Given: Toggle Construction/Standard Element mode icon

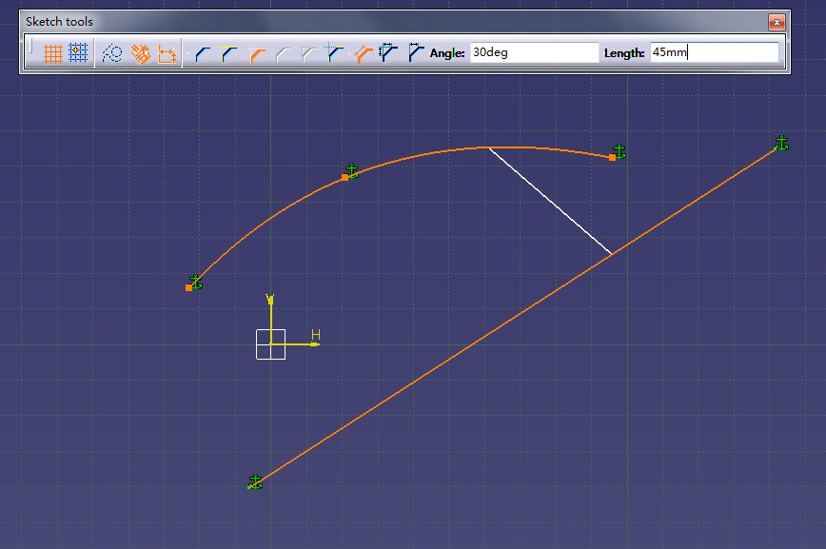Looking at the screenshot, I should pos(111,53).
